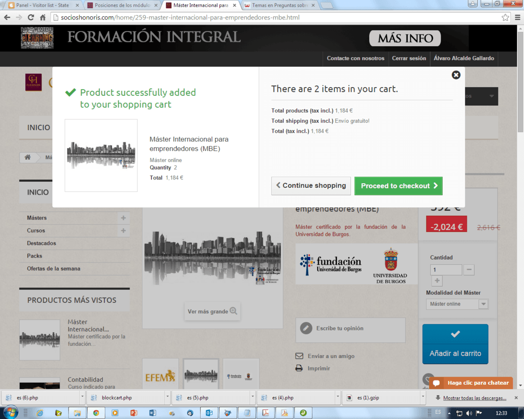Reload the page
Screen dimensions: 524x419
tap(31, 17)
